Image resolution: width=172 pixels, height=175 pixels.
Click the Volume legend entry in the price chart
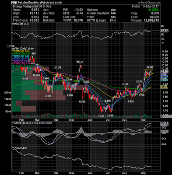click(x=23, y=66)
